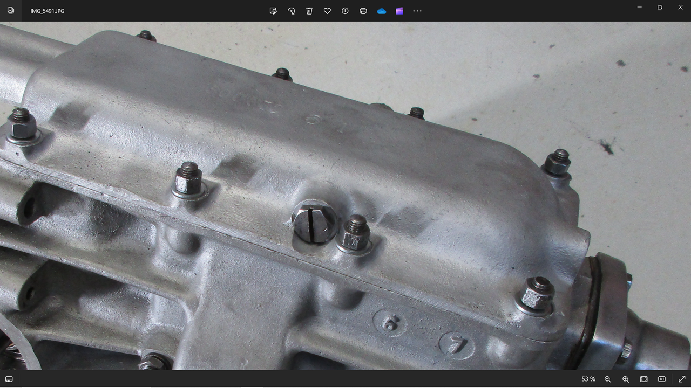Rotate the image
Viewport: 691px width, 388px height.
pos(292,11)
